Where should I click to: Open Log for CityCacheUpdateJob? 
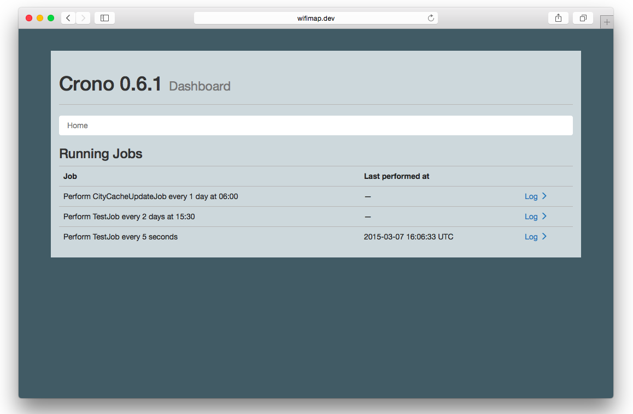point(531,196)
